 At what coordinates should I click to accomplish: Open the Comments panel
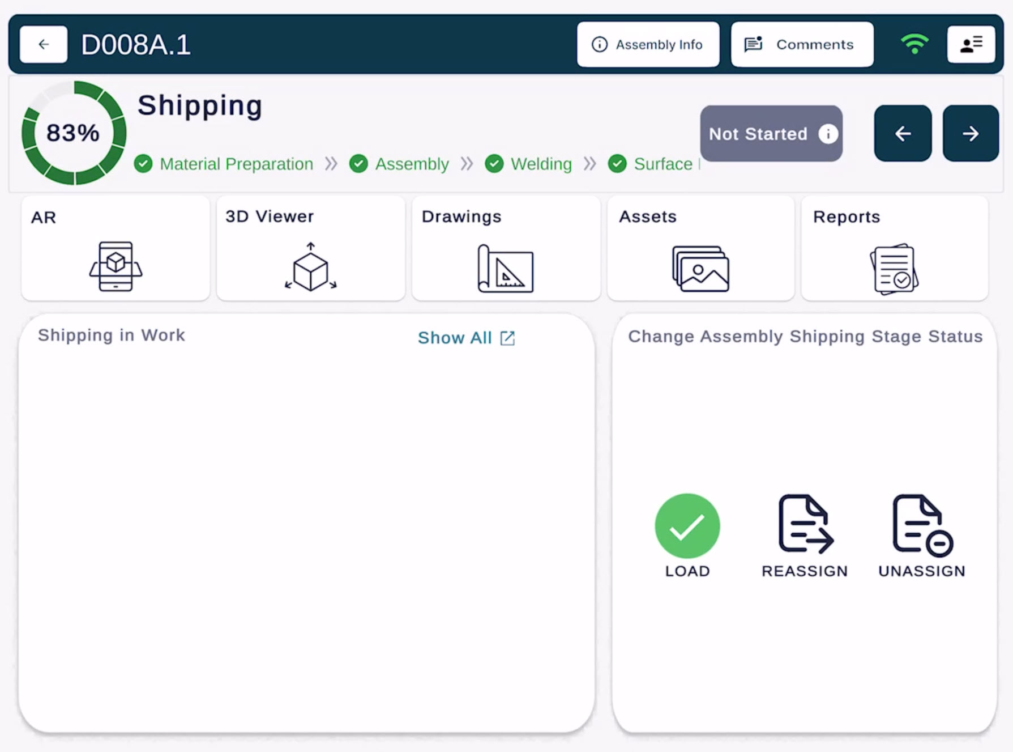pos(802,44)
